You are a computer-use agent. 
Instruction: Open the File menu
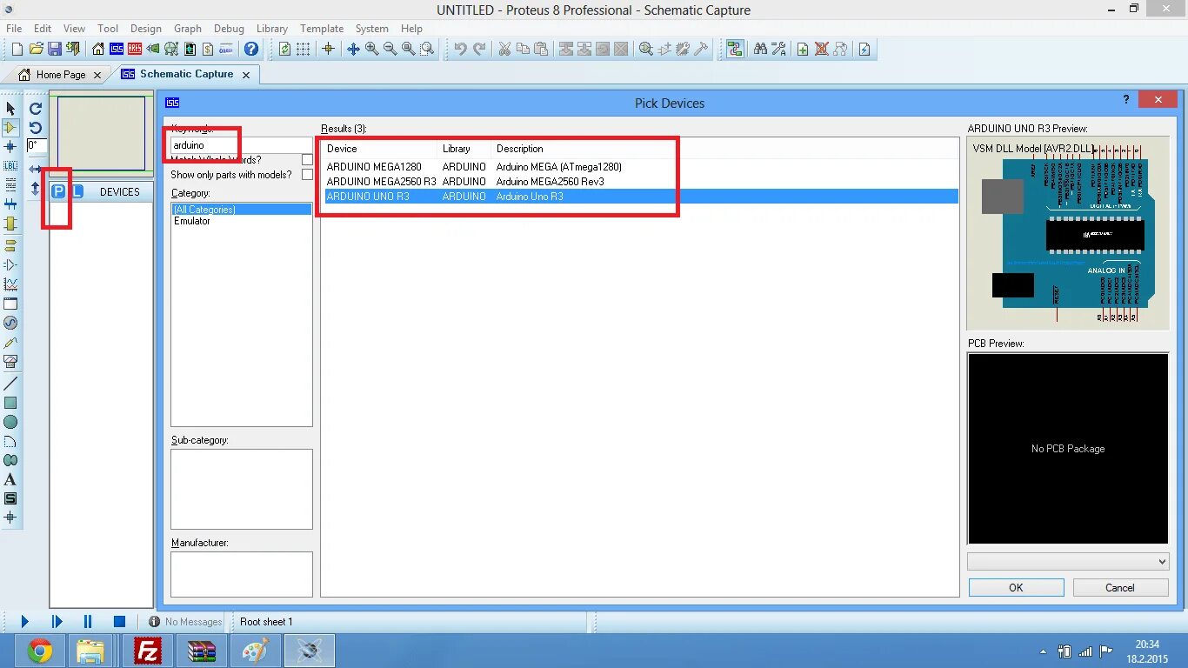(14, 29)
